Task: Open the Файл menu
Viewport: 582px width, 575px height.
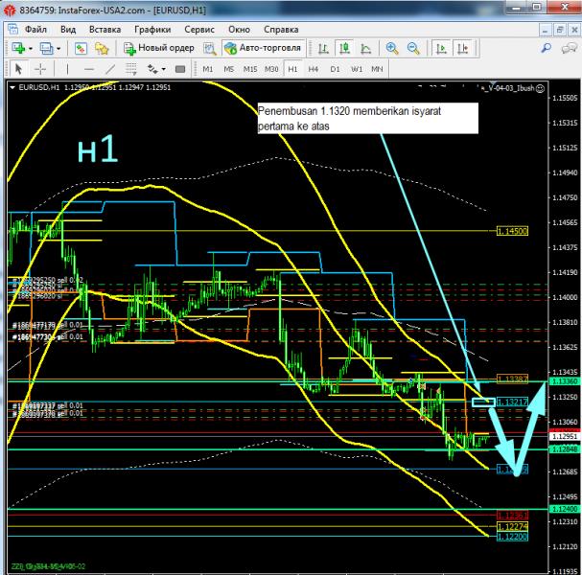Action: tap(35, 29)
